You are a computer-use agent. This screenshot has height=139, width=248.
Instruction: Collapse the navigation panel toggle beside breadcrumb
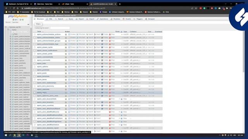34,15
